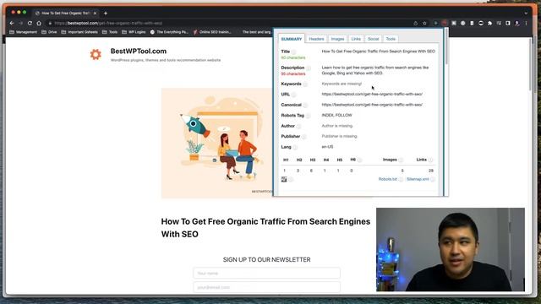
Task: Switch to the Tools tab in SEO panel
Action: [391, 39]
